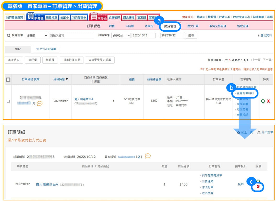Check the checkbox for the 2022/10/12 order row
Viewport: 276px width, 202px height.
[x=8, y=101]
